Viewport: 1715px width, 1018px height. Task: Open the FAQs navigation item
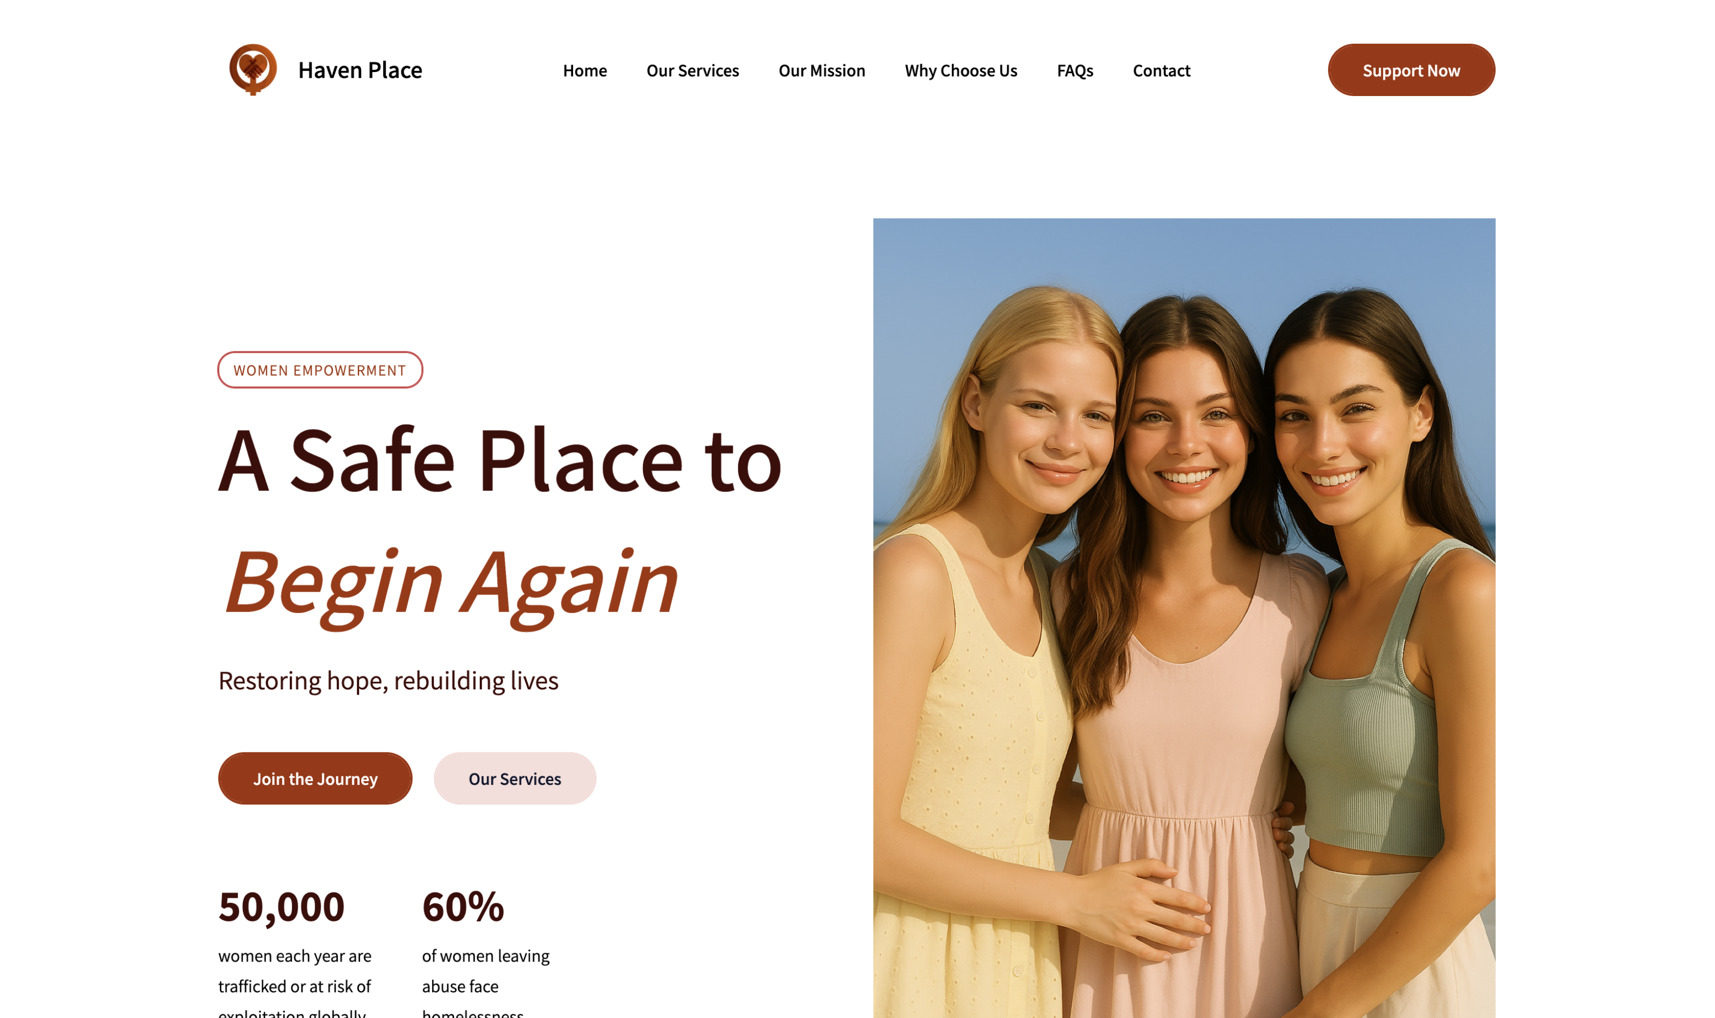coord(1074,70)
